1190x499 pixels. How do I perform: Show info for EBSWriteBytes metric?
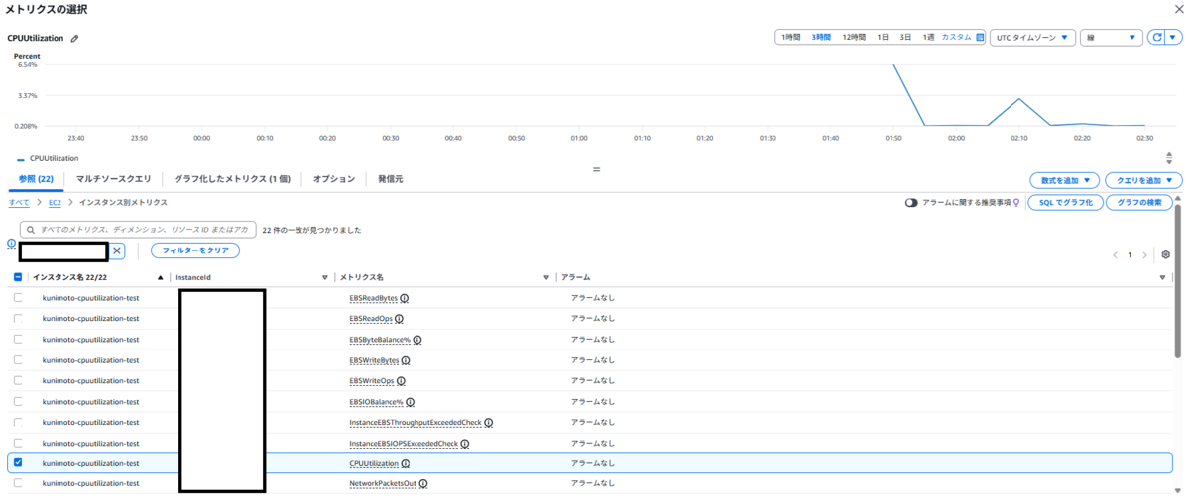point(408,360)
